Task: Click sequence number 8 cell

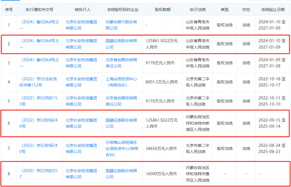Action: (9, 174)
